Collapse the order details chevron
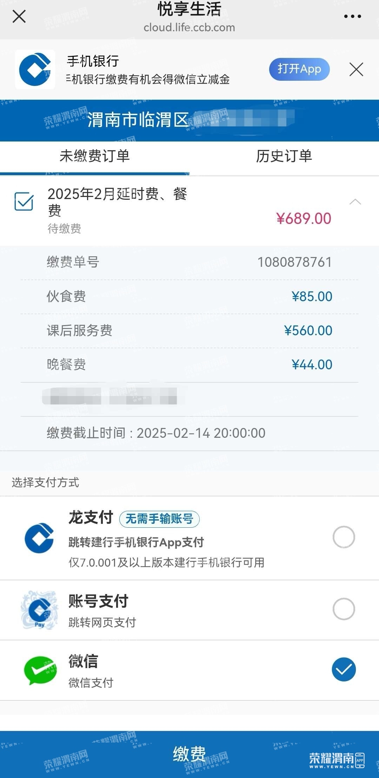This screenshot has width=379, height=778. (355, 202)
